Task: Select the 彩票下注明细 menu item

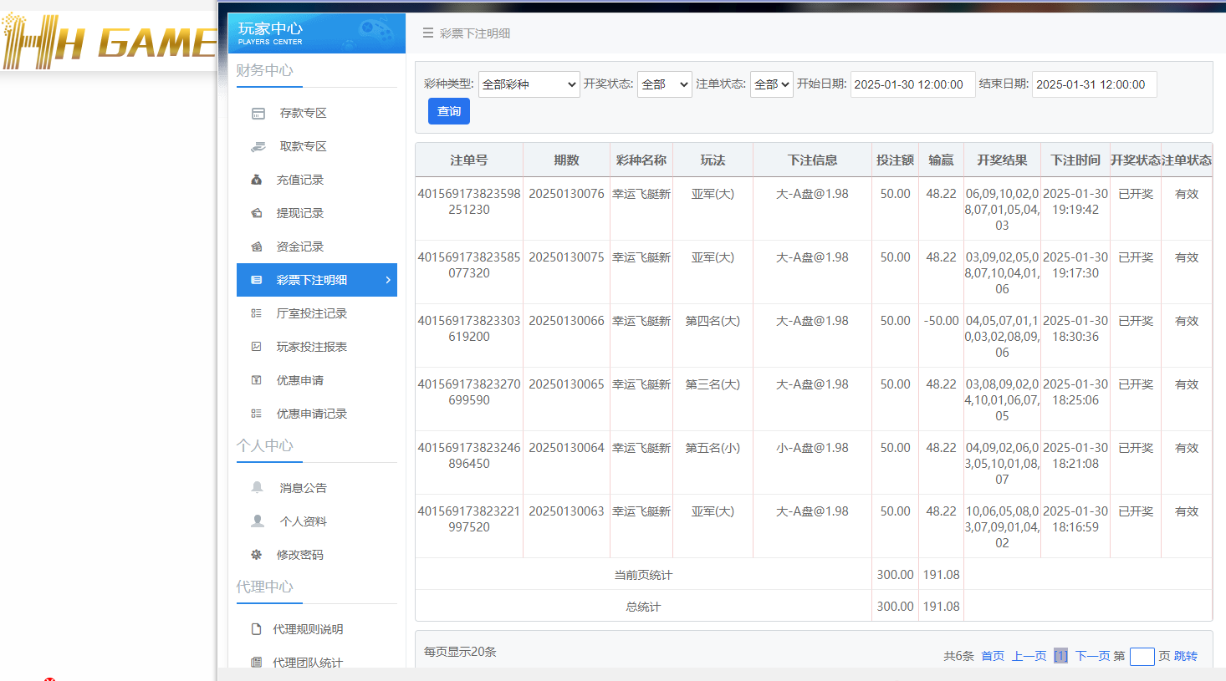Action: (x=316, y=280)
